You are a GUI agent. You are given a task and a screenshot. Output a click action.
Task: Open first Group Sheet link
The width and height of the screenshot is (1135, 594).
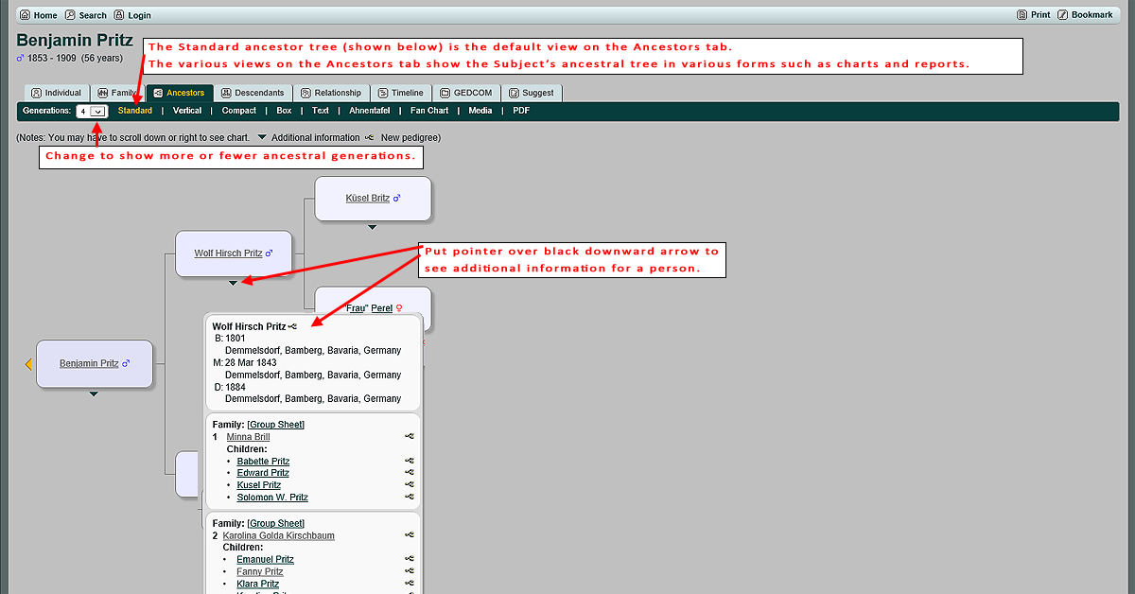click(x=275, y=425)
